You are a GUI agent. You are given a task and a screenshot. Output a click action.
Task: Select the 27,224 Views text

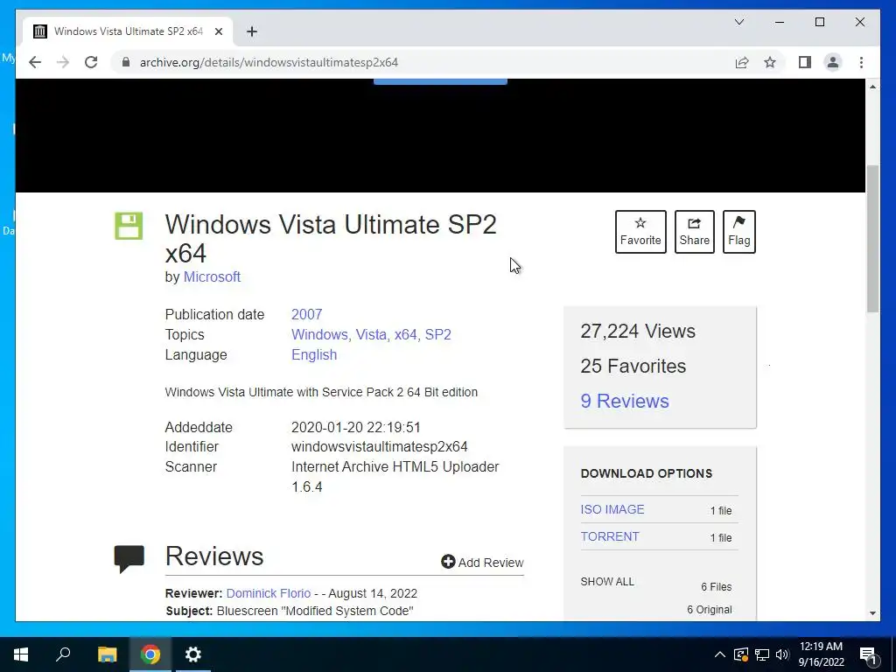click(x=638, y=332)
